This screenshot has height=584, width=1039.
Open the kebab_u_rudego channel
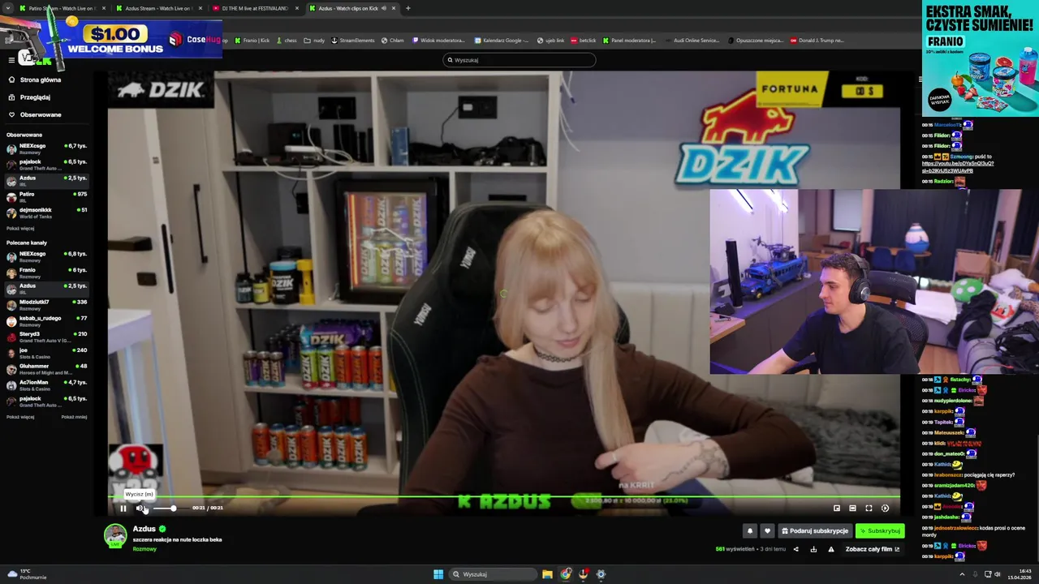click(46, 320)
